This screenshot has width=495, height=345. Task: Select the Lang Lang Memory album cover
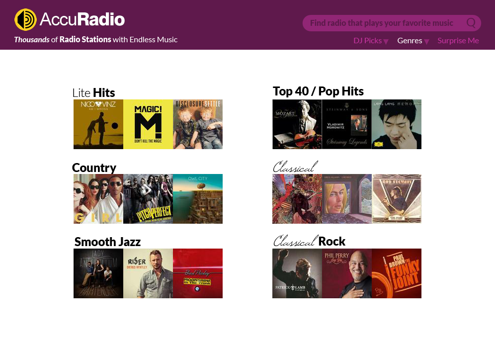(397, 124)
